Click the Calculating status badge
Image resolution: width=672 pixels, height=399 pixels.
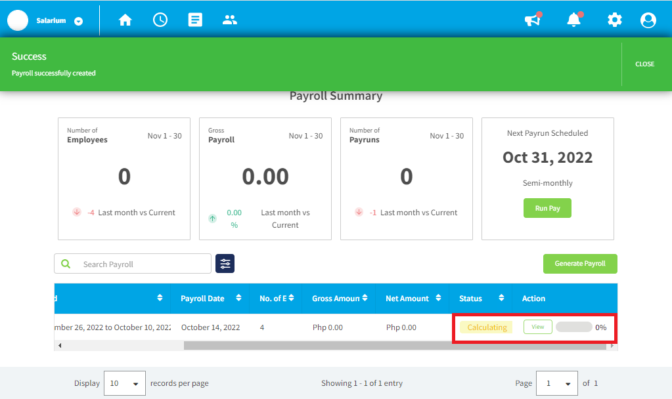[x=487, y=327]
